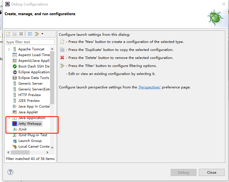
Task: Click the 'Filter matched 43 of 56 items' text
Action: click(30, 159)
